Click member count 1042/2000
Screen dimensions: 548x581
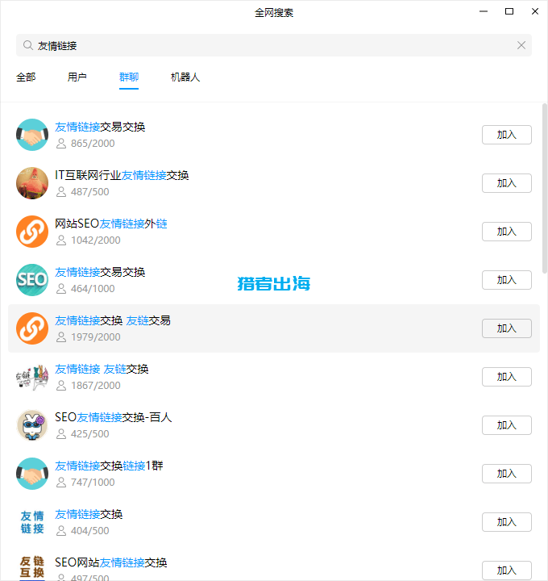pyautogui.click(x=95, y=240)
